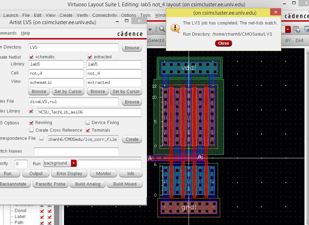Click the magnifier zoom icon in toolbar

(162, 29)
